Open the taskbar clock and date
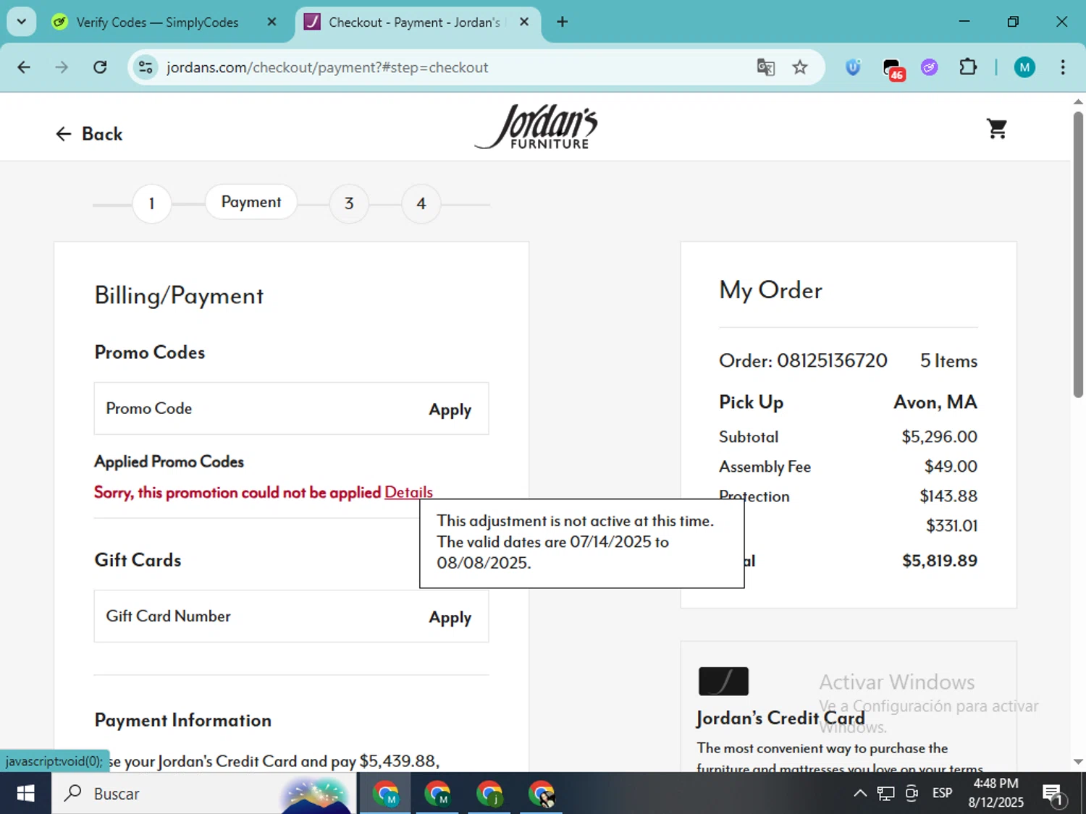Screen dimensions: 1086x814 click(995, 793)
